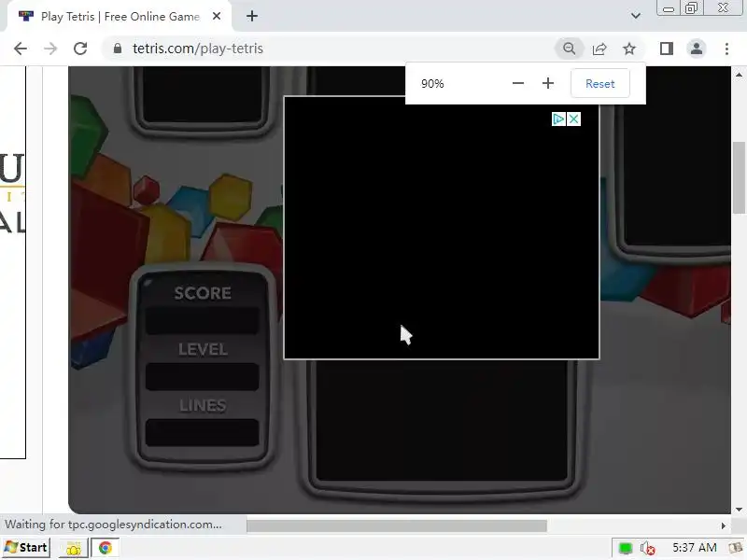Open the AdChoices info icon on the ad
This screenshot has height=560, width=747.
558,119
